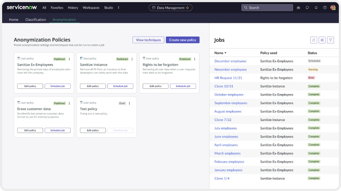The image size is (341, 191).
Task: Open the HR Request 11/21 job link
Action: pyautogui.click(x=228, y=78)
